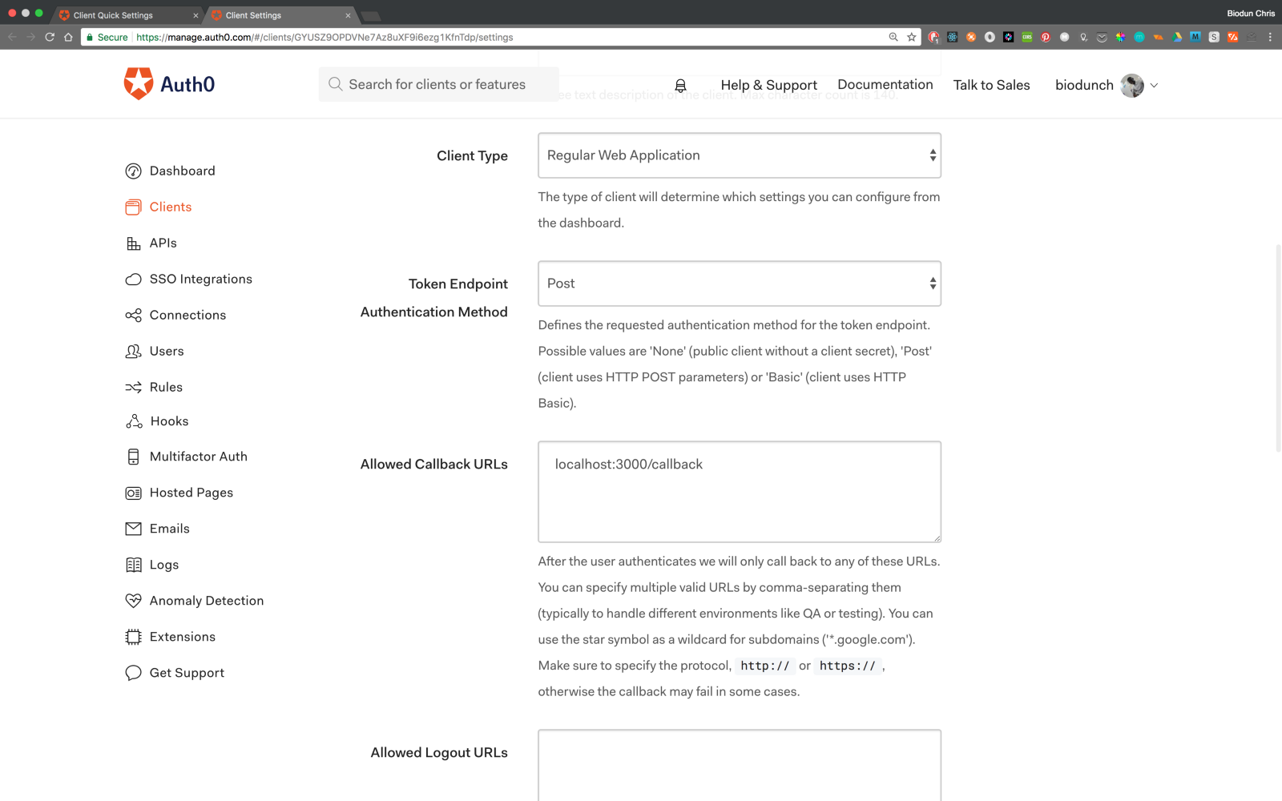Open APIs in the sidebar

[x=151, y=243]
